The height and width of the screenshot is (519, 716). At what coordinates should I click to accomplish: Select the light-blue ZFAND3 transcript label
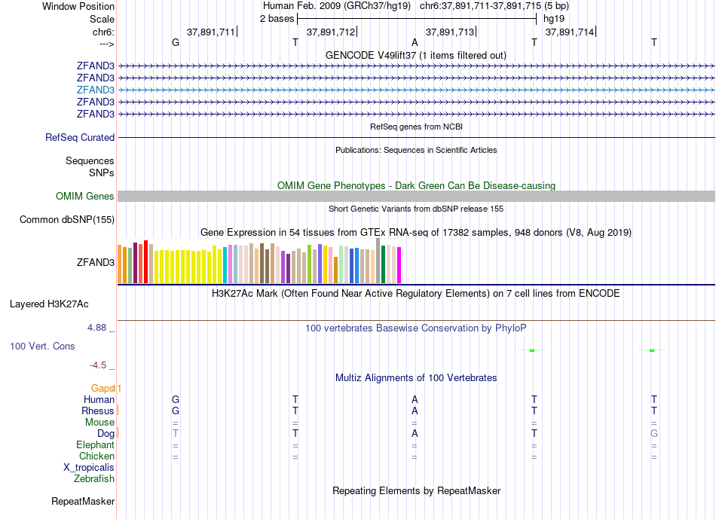tap(96, 90)
